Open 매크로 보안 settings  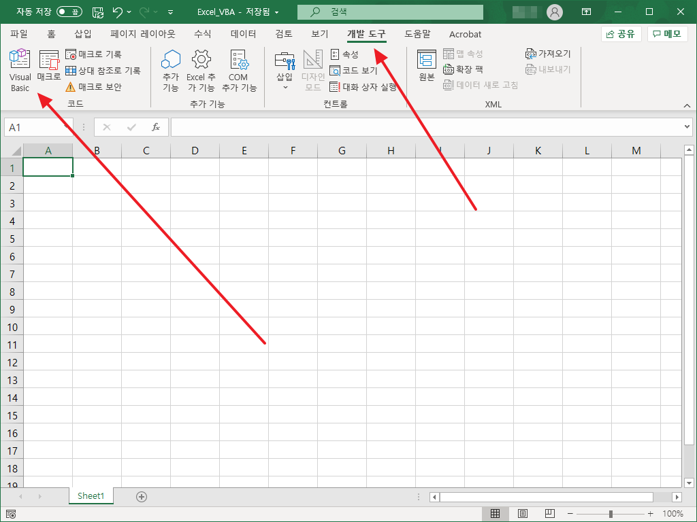[x=93, y=87]
